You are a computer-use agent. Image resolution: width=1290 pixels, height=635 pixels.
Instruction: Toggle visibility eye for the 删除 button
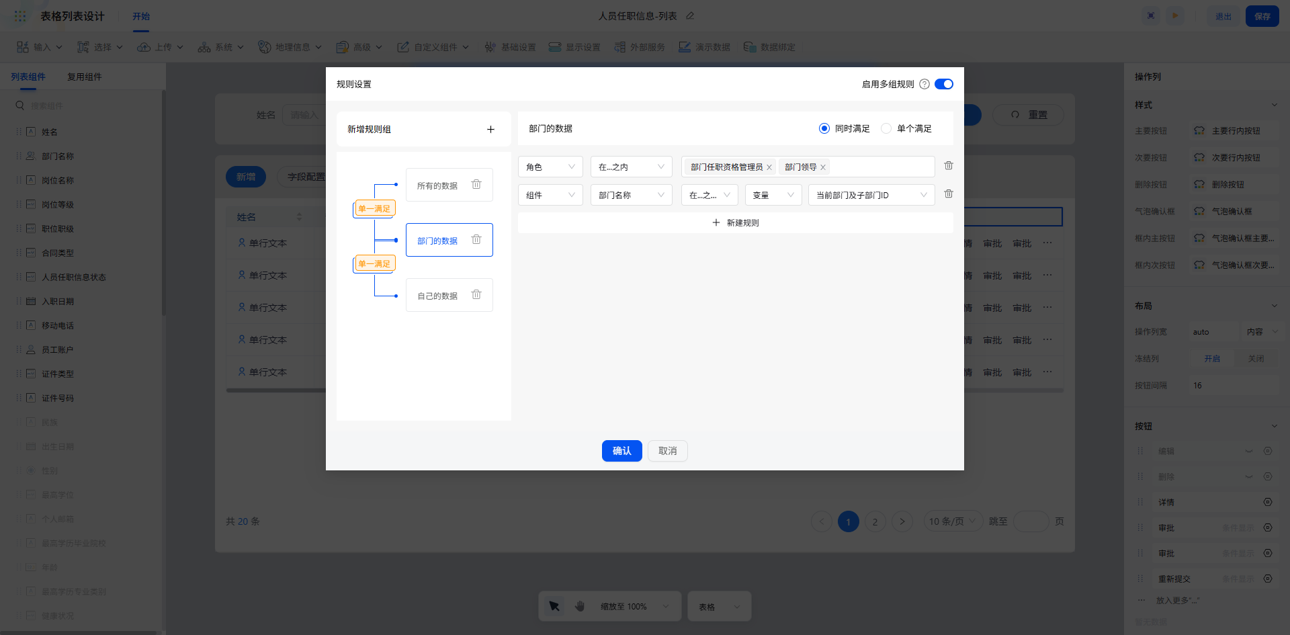click(x=1249, y=476)
